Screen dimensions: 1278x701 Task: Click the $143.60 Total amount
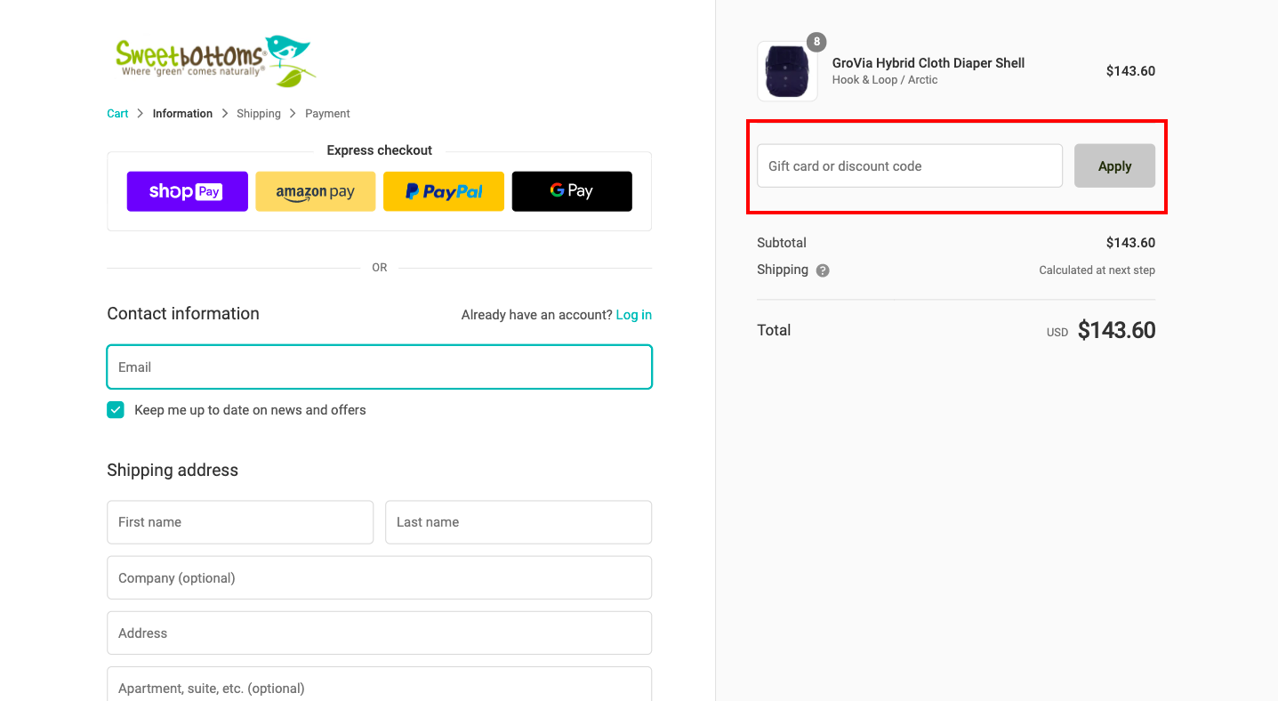[1117, 331]
